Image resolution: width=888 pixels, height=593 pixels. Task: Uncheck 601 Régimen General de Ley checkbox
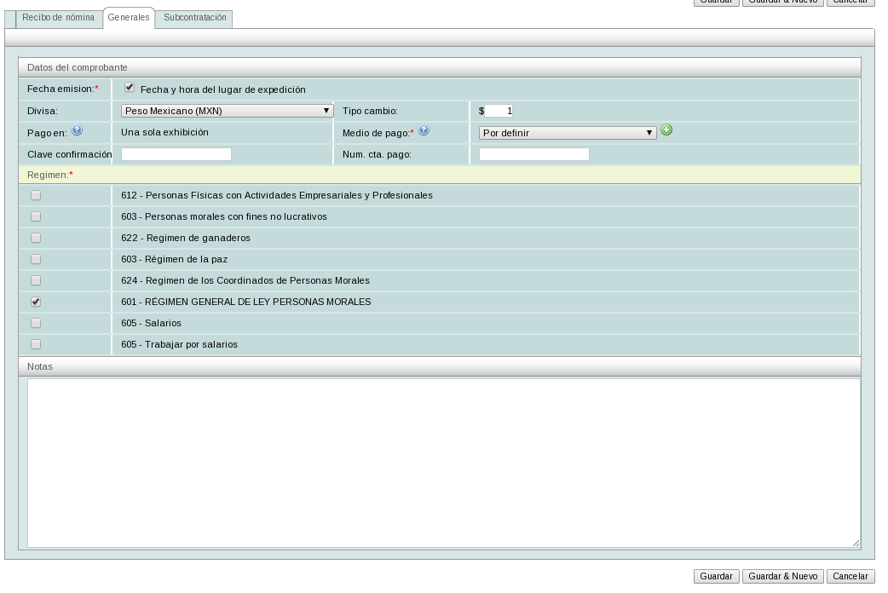[36, 302]
